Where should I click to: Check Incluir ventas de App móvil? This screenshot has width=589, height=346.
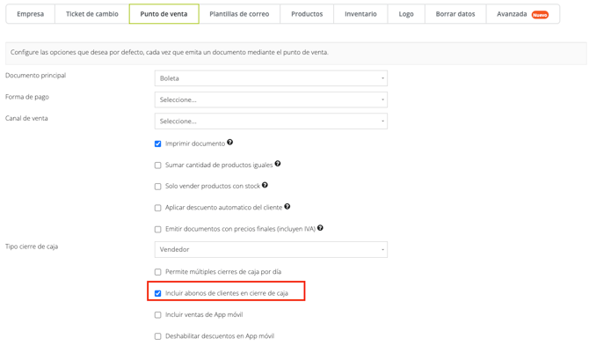point(157,315)
